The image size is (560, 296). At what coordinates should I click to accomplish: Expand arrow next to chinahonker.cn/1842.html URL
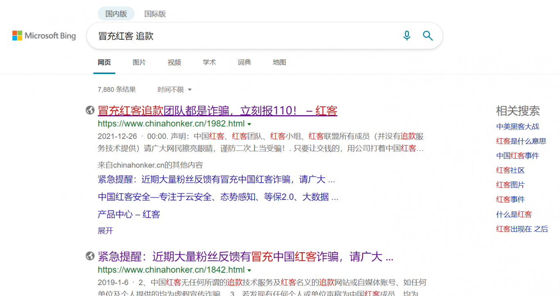pos(249,270)
